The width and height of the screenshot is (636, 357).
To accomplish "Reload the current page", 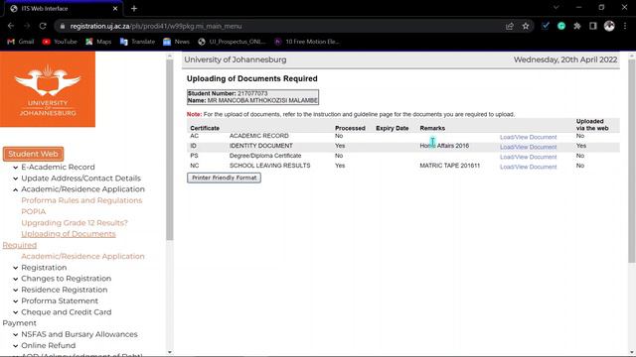I will [43, 26].
